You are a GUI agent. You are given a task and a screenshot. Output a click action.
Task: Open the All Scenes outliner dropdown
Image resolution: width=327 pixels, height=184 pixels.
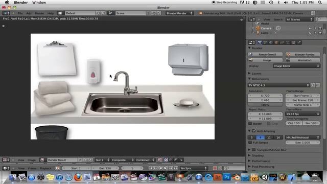[299, 19]
